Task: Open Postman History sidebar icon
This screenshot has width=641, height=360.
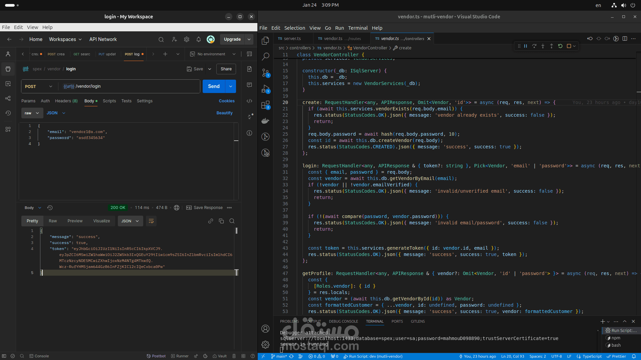Action: [8, 113]
